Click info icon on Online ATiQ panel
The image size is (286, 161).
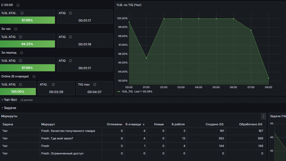point(53,85)
